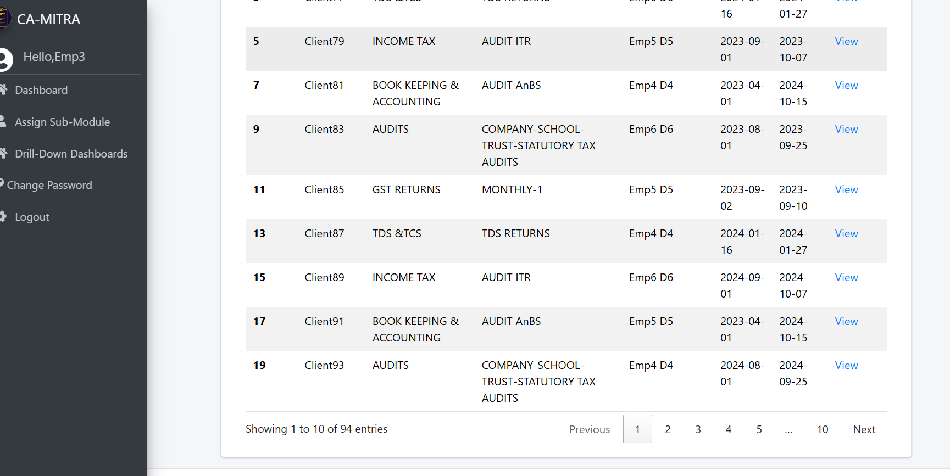Jump to page 10 of the table
Viewport: 950px width, 476px height.
[x=822, y=429]
